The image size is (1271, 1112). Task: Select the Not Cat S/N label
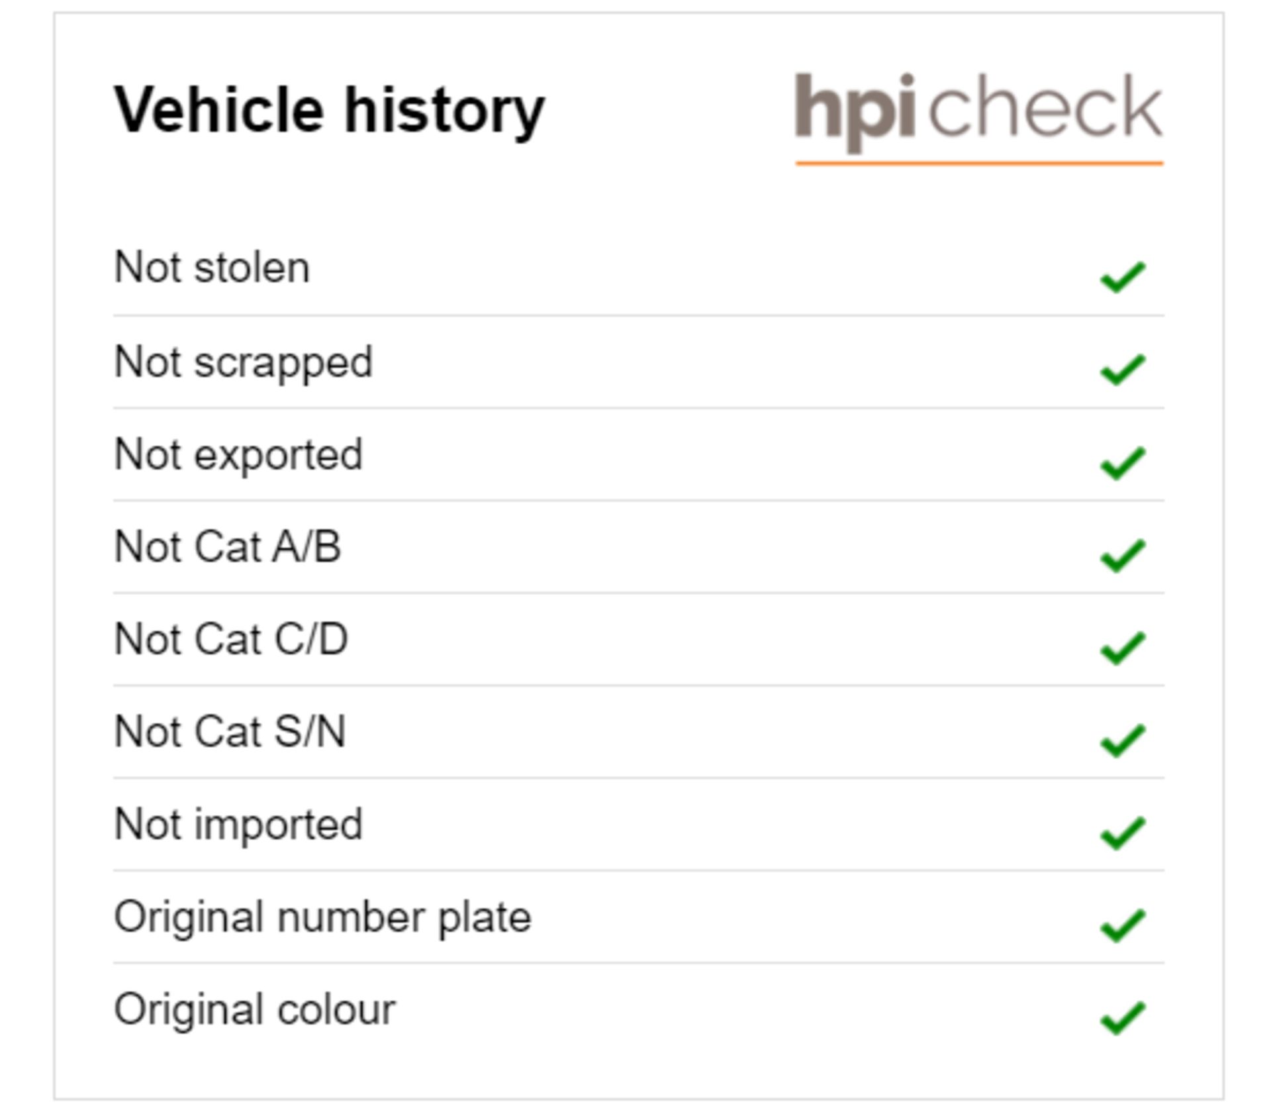coord(230,732)
